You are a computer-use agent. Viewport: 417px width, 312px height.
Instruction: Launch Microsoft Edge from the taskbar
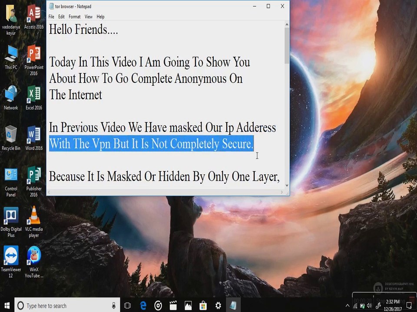click(x=143, y=305)
